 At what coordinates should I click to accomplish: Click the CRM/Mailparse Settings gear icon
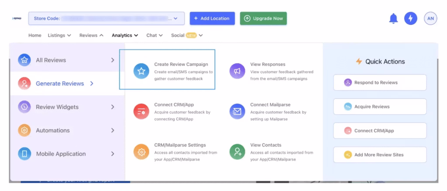(141, 152)
